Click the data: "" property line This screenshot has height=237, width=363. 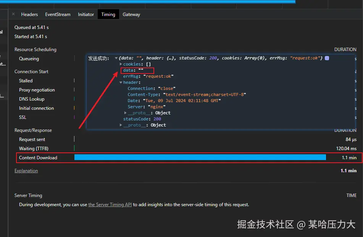coord(133,70)
